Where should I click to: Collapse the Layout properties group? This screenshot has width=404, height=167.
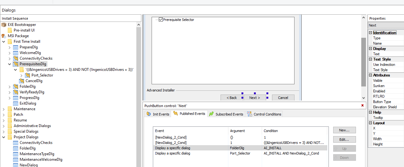[370, 123]
